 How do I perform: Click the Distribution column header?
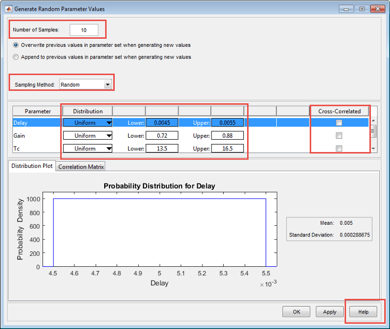88,111
